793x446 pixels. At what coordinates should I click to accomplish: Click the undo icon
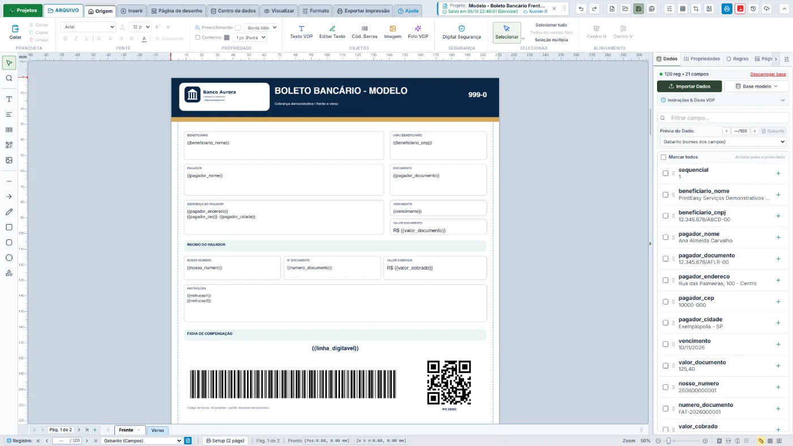[x=581, y=9]
